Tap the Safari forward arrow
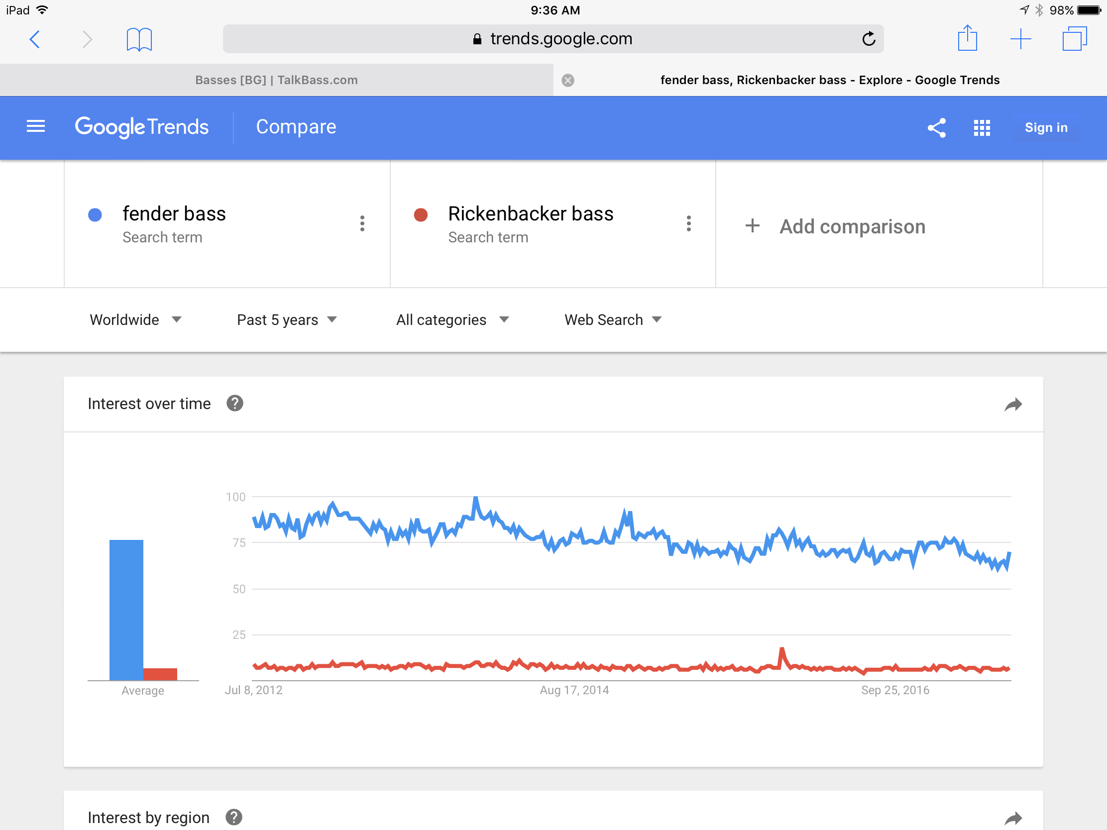The width and height of the screenshot is (1107, 830). (x=87, y=39)
